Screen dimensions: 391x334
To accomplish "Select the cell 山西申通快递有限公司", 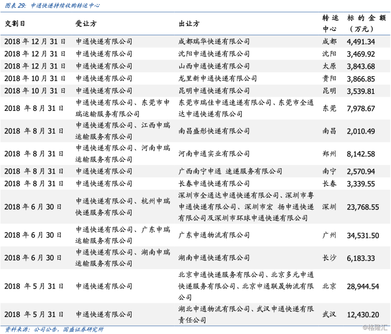I will click(x=214, y=66).
